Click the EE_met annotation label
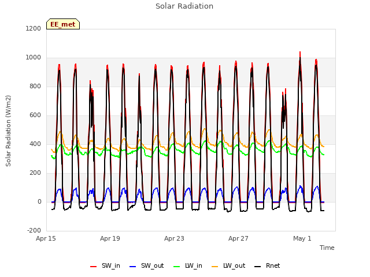 63,24
